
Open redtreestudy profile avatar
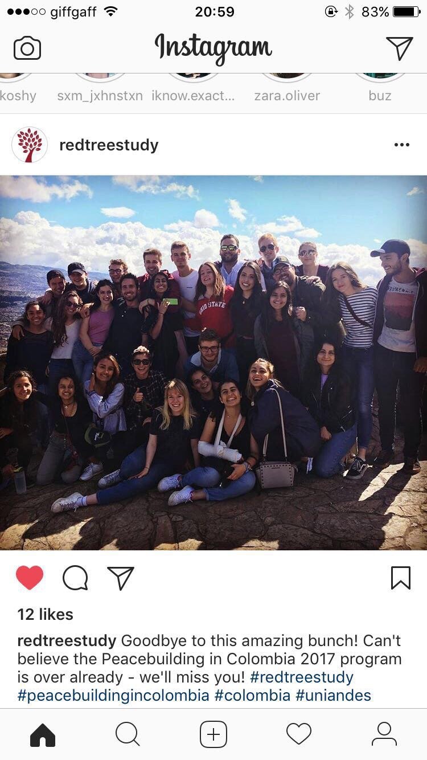click(x=30, y=145)
